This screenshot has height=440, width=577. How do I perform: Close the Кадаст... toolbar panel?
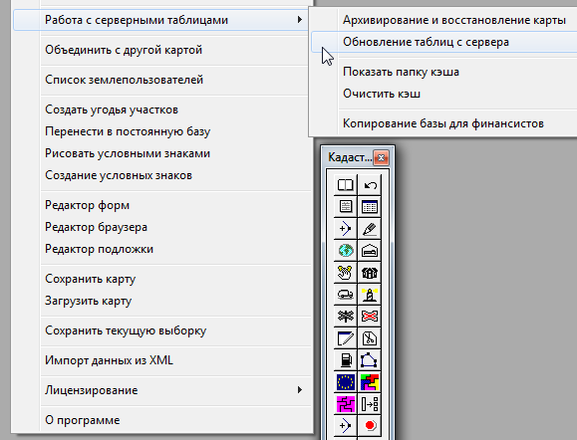tap(382, 158)
